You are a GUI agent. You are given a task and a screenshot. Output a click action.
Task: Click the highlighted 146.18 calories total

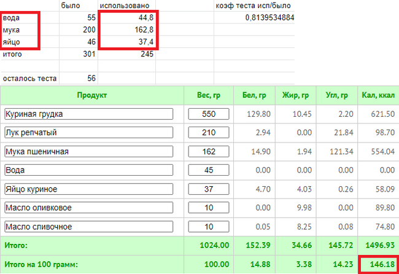[378, 264]
